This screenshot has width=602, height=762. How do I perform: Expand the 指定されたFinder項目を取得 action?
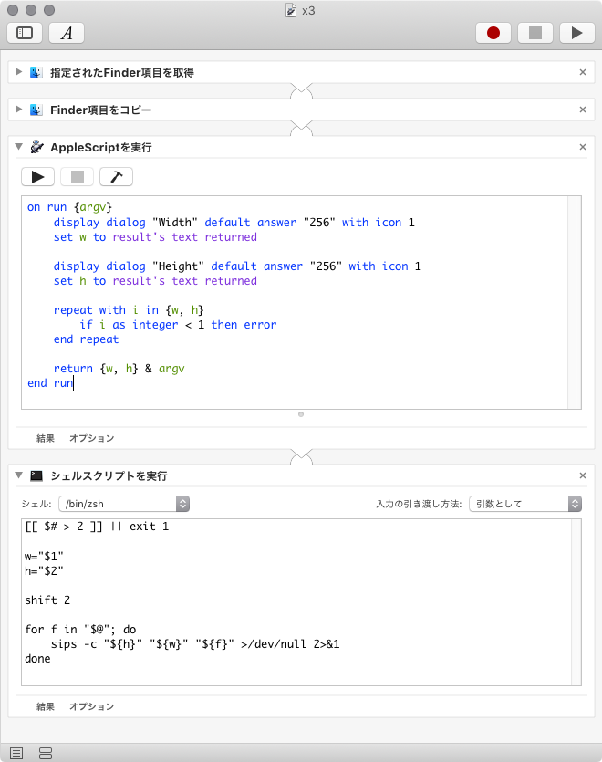click(x=18, y=72)
